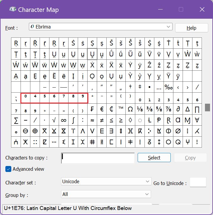
Task: Choose the infinity ∞ symbol
Action: [x=64, y=120]
